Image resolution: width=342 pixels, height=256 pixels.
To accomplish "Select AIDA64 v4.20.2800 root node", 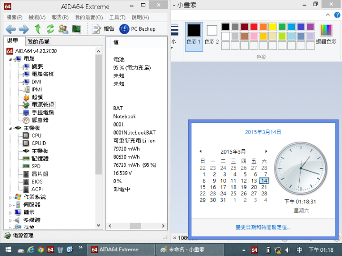I will click(x=36, y=51).
